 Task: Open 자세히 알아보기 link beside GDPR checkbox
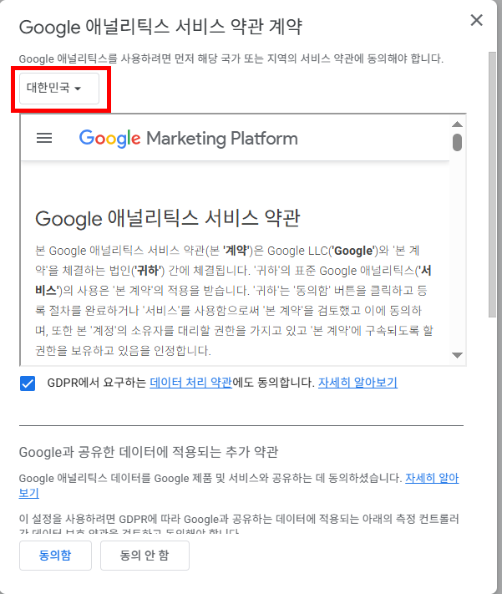pyautogui.click(x=357, y=383)
